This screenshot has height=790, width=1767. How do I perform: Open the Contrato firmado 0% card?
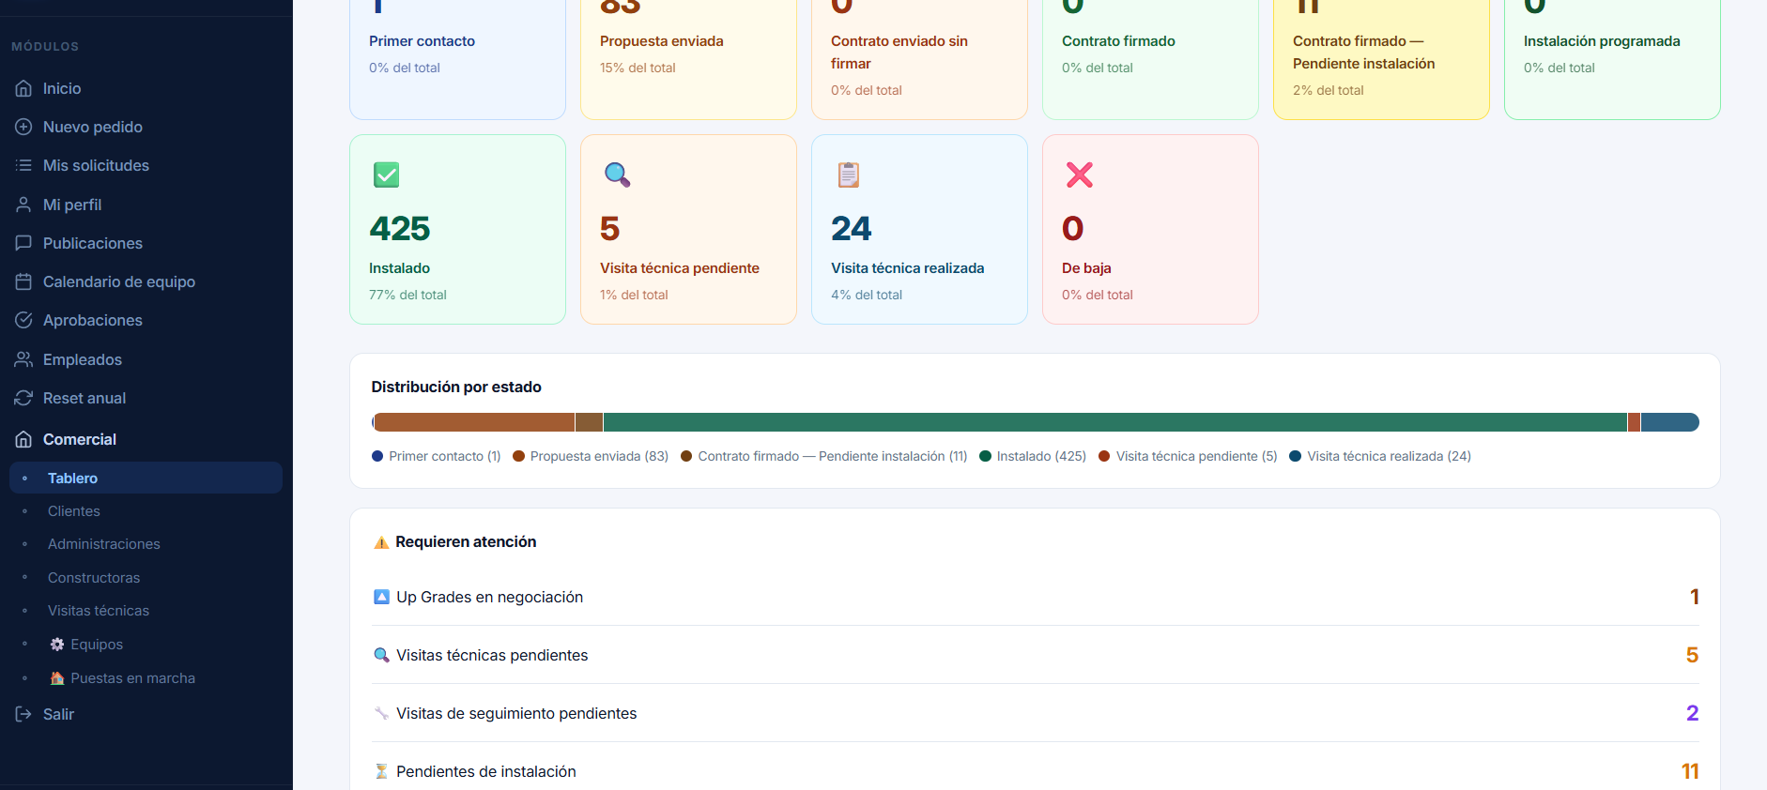[1150, 58]
